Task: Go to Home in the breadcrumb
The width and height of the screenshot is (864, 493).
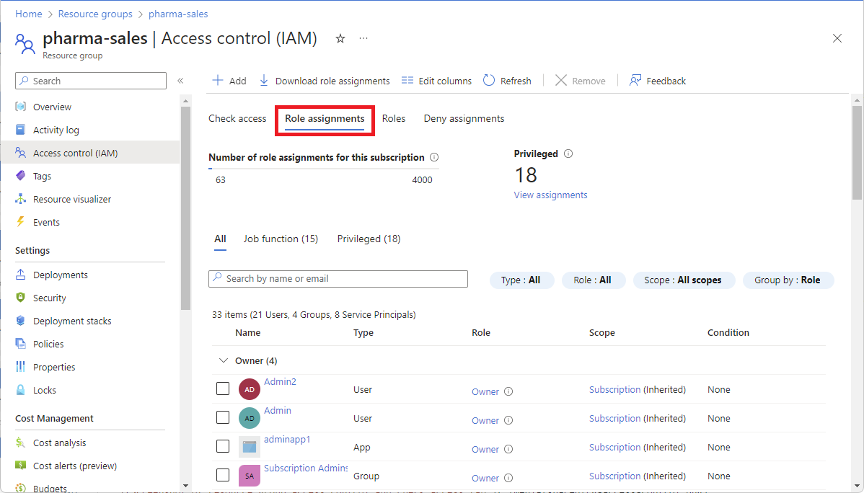Action: pyautogui.click(x=29, y=14)
